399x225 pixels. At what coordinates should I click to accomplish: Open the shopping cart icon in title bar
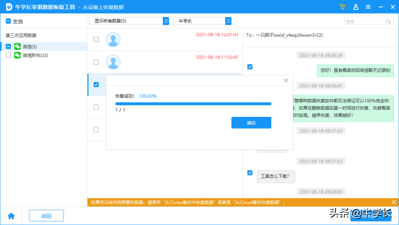[342, 7]
